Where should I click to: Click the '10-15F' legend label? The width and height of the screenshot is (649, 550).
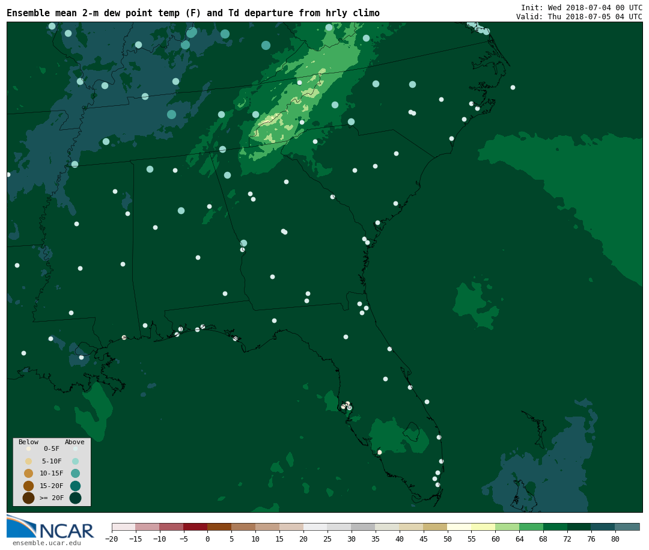[52, 474]
